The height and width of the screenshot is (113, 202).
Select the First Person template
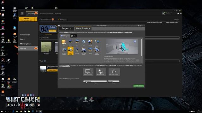click(70, 43)
